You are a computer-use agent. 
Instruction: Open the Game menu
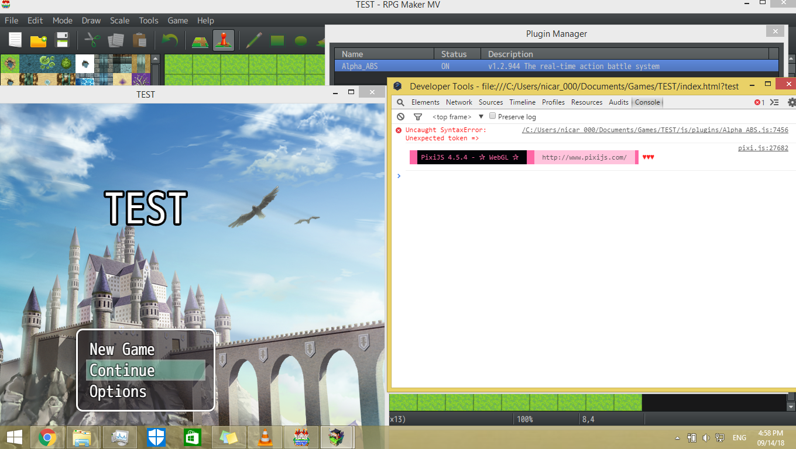point(178,20)
